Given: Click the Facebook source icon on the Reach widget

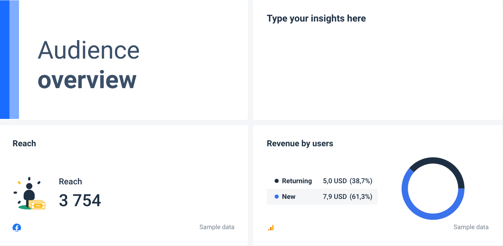Looking at the screenshot, I should [17, 227].
